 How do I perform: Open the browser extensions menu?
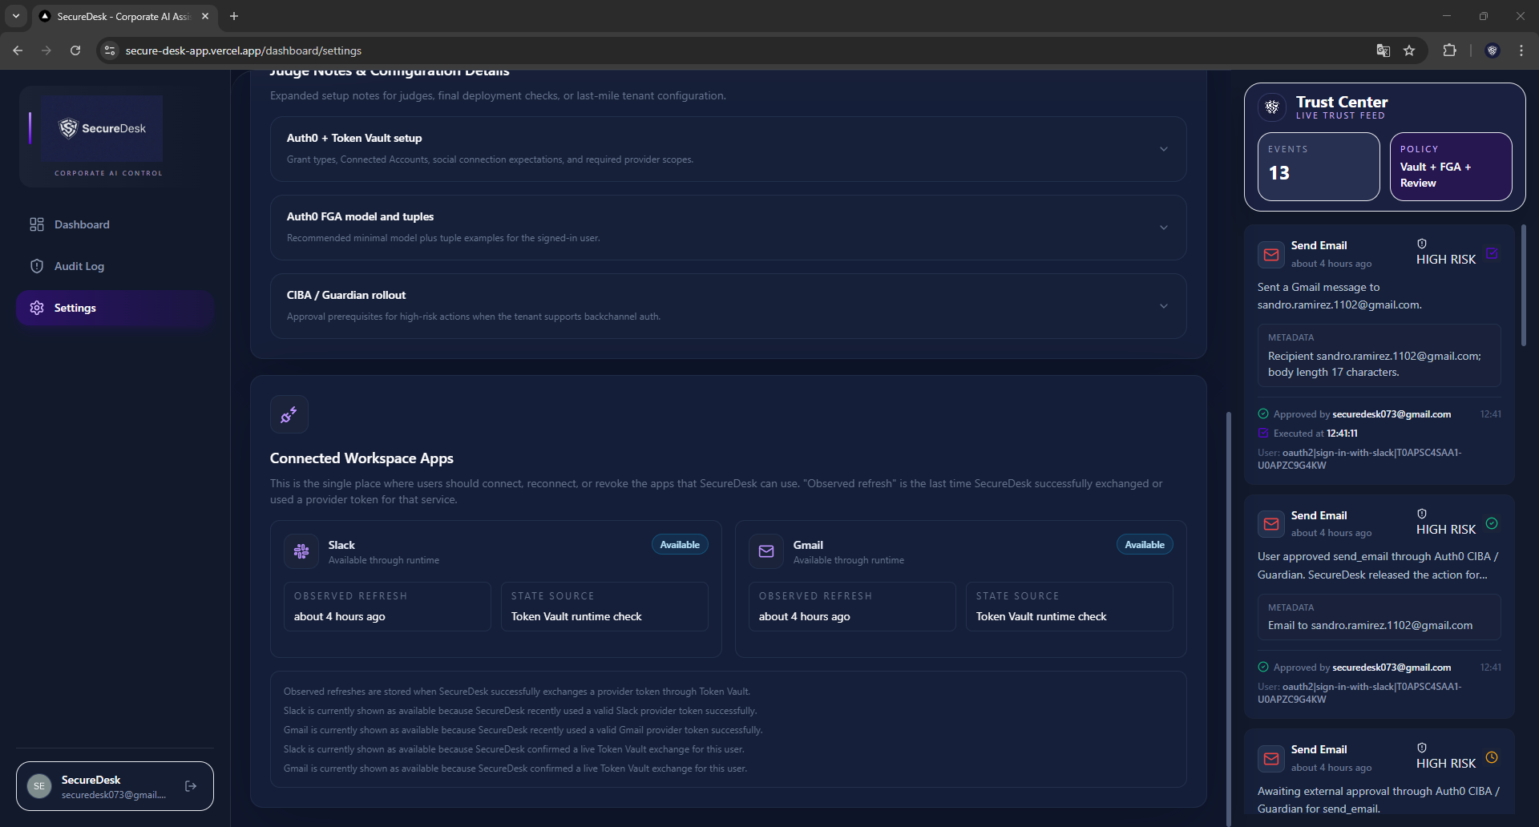pos(1449,50)
